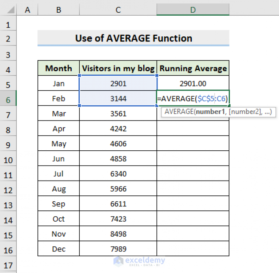This screenshot has height=273, width=279.
Task: Click the Oct cell
Action: click(x=59, y=219)
